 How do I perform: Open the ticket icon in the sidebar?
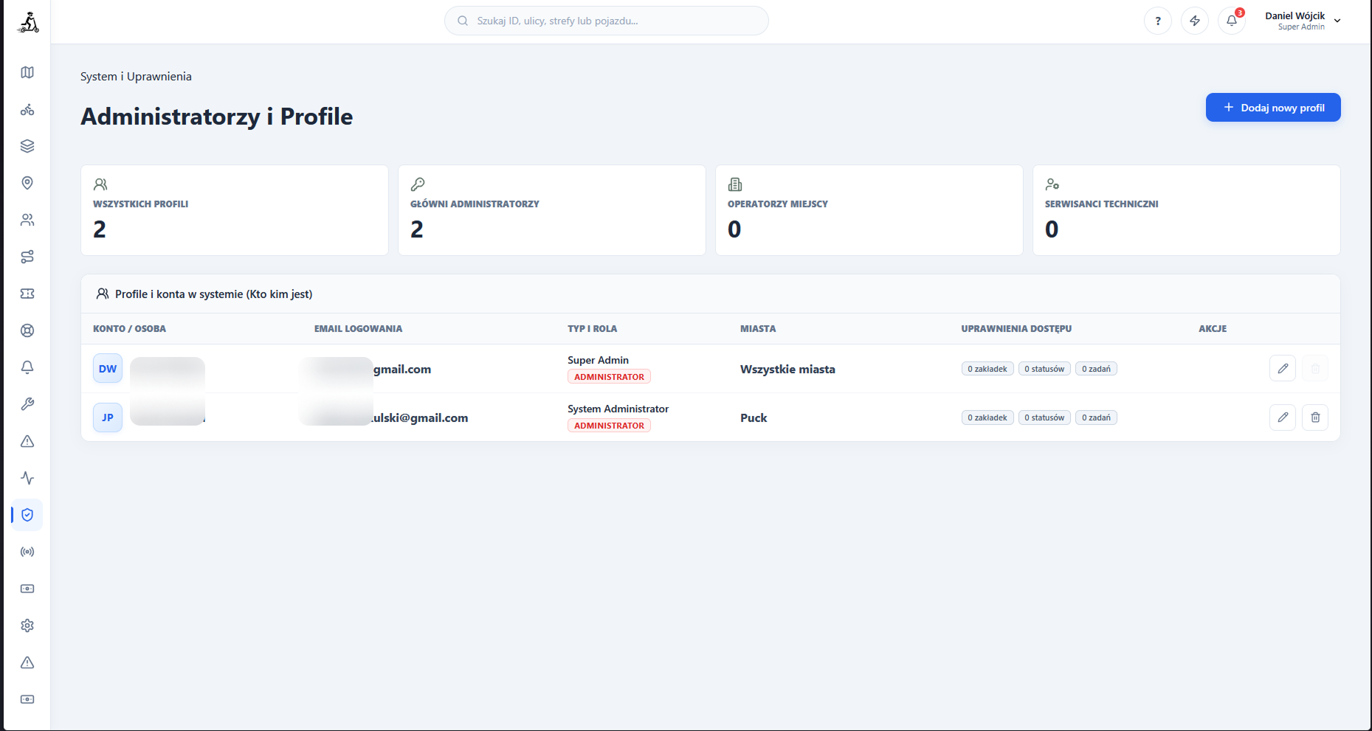[x=27, y=294]
